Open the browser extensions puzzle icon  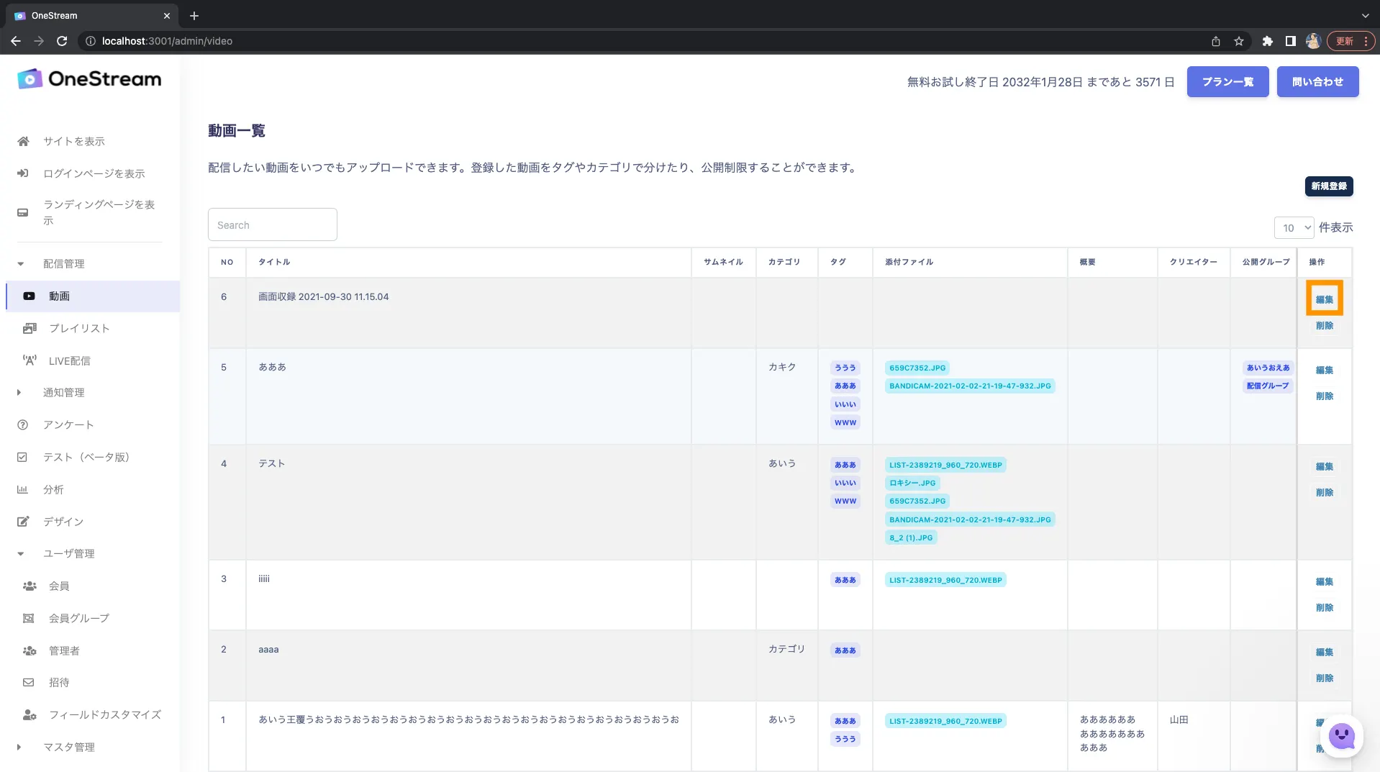pyautogui.click(x=1268, y=41)
